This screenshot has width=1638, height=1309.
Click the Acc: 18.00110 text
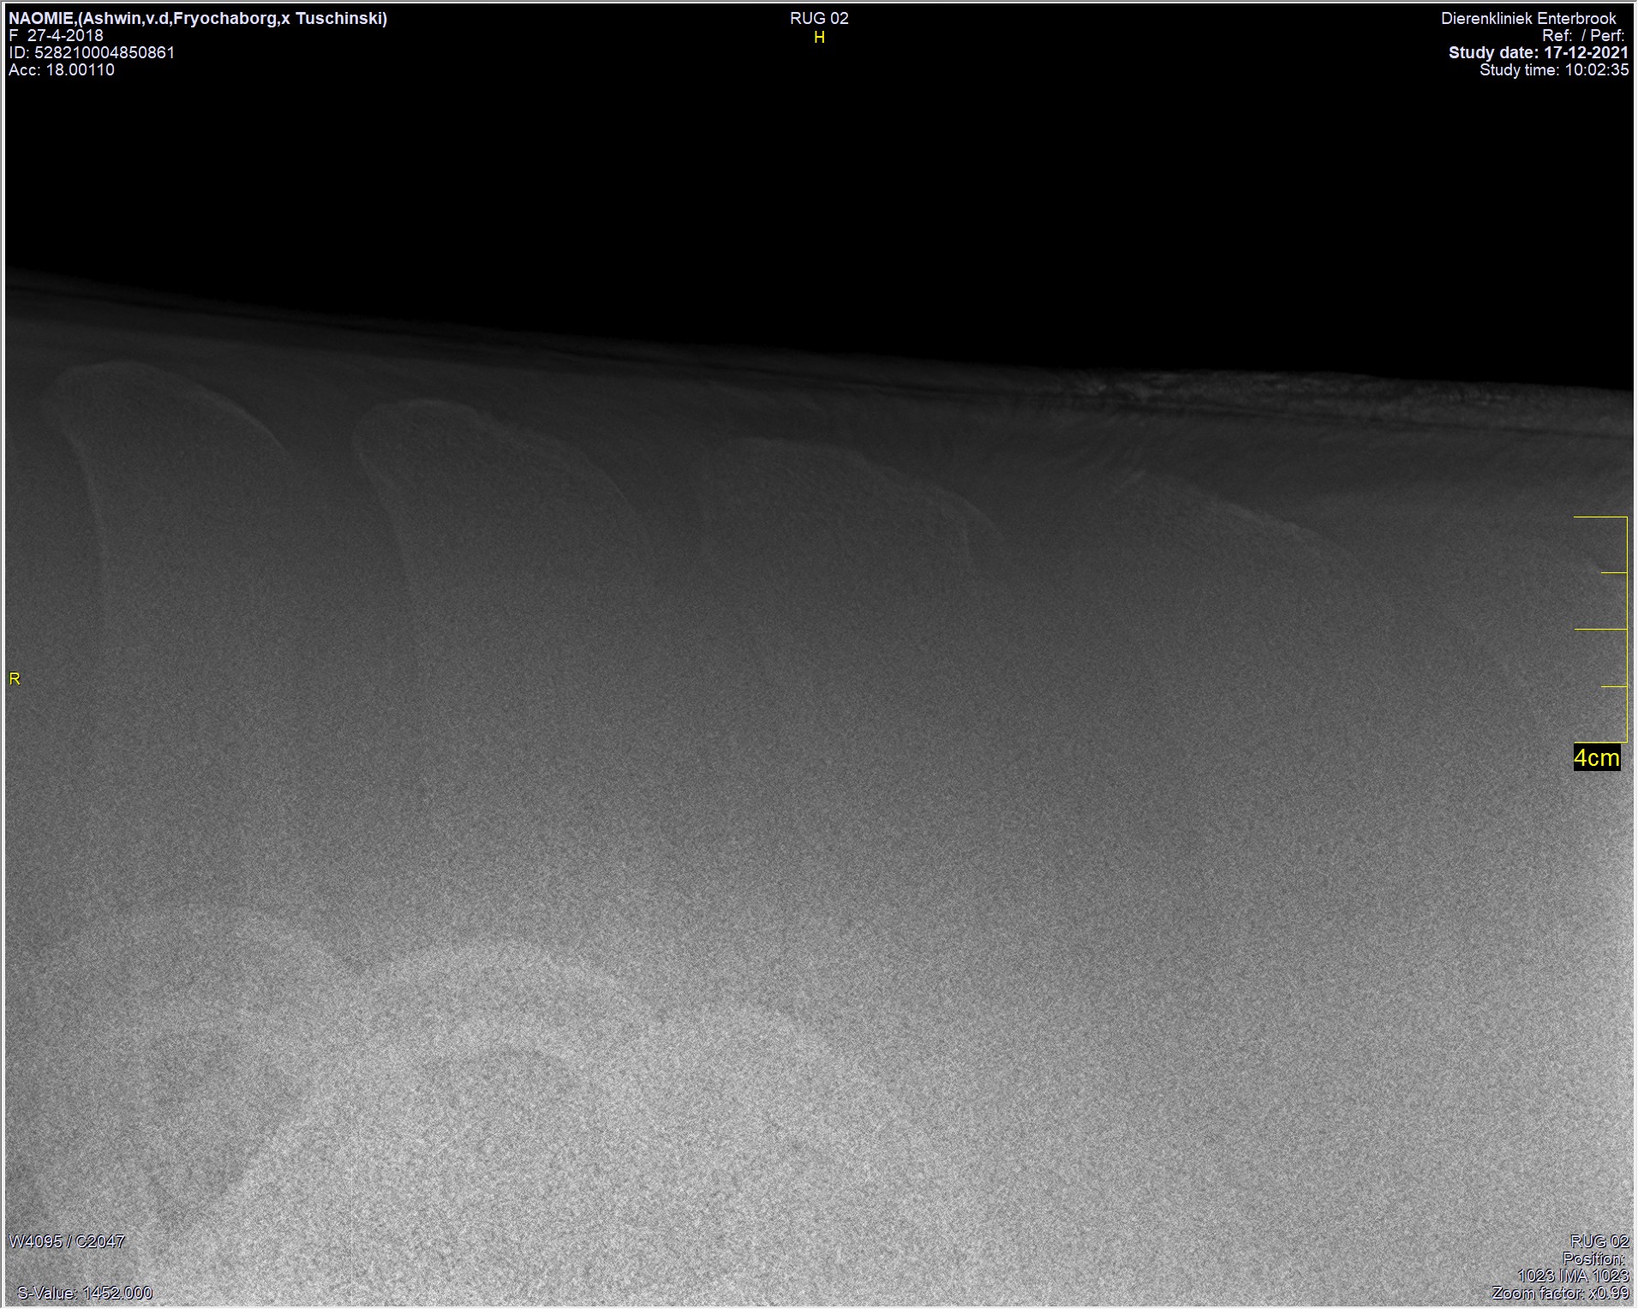point(62,69)
